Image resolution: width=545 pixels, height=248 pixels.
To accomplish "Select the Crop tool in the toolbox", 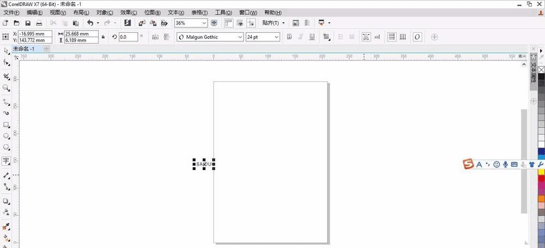I will (6, 76).
